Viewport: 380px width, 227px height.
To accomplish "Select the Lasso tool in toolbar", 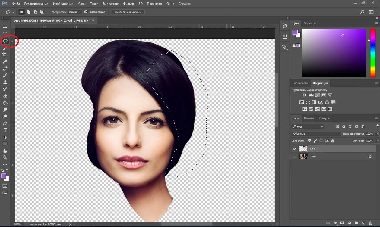I will [5, 41].
